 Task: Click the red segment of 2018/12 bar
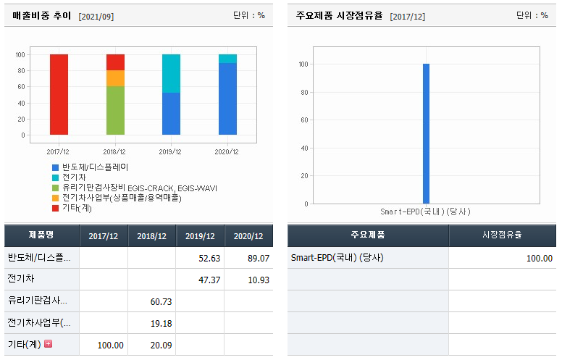[x=115, y=62]
